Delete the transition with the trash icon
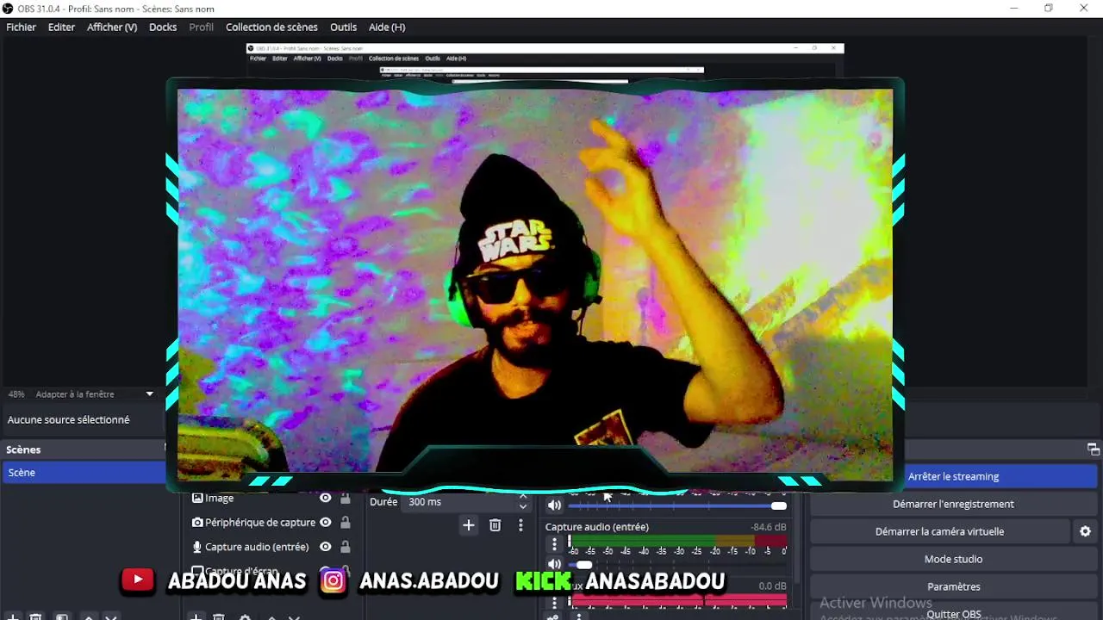Image resolution: width=1103 pixels, height=620 pixels. [495, 525]
